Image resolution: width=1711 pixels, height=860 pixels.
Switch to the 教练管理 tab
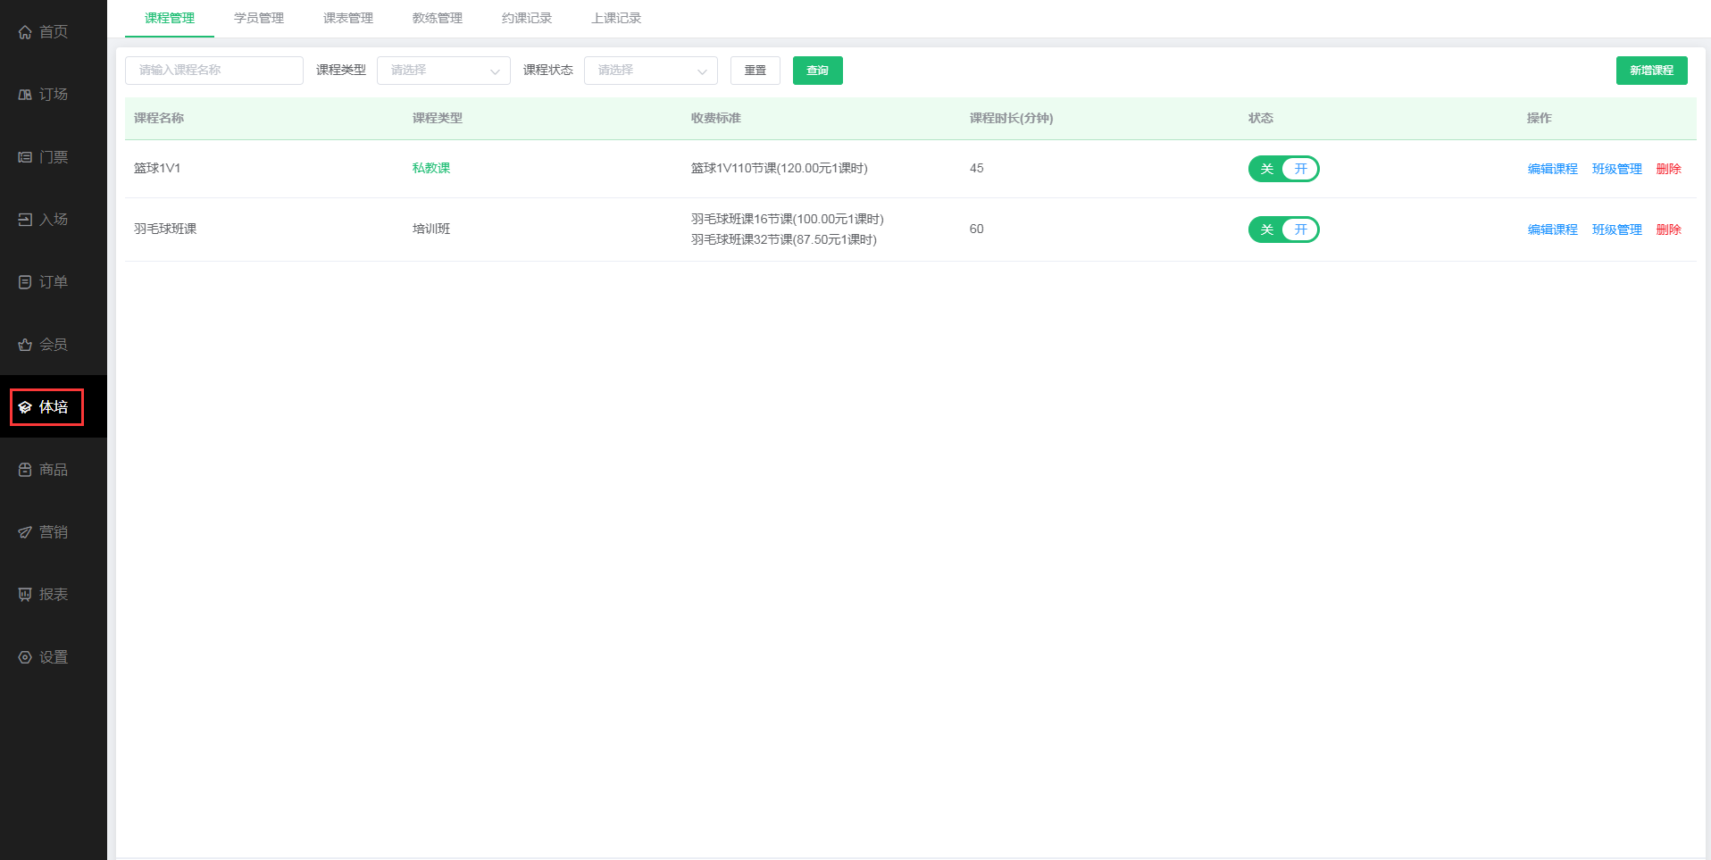pyautogui.click(x=438, y=18)
